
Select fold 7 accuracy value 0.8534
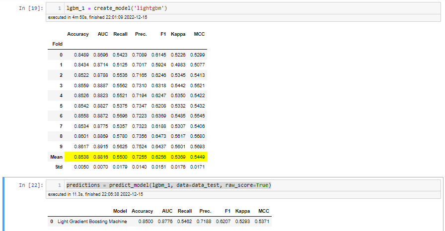81,126
